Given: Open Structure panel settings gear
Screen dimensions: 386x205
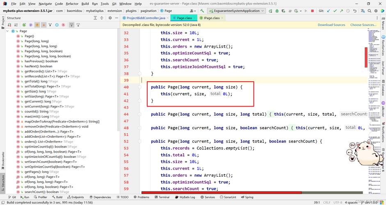Looking at the screenshot, I should pyautogui.click(x=110, y=18).
